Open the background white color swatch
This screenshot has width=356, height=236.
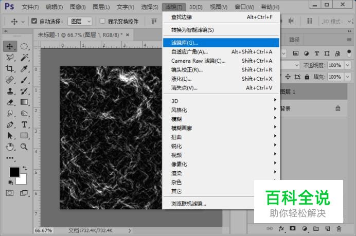(22, 179)
